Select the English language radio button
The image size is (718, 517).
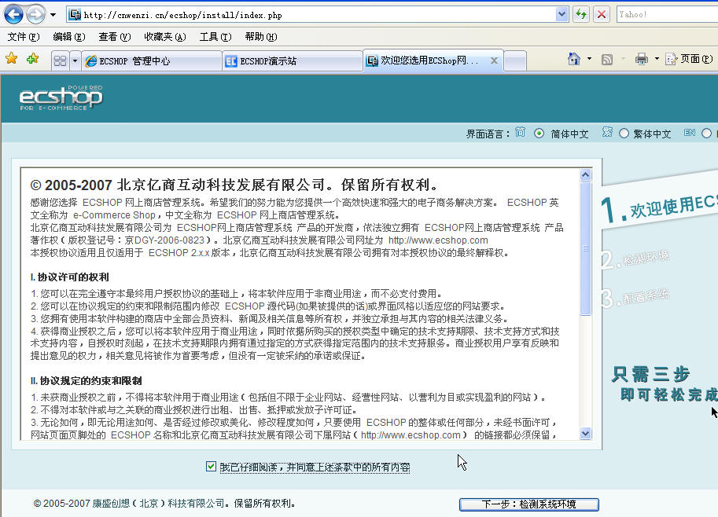706,134
